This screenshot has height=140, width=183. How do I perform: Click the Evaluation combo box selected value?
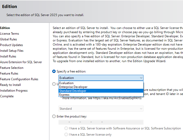pyautogui.click(x=67, y=78)
